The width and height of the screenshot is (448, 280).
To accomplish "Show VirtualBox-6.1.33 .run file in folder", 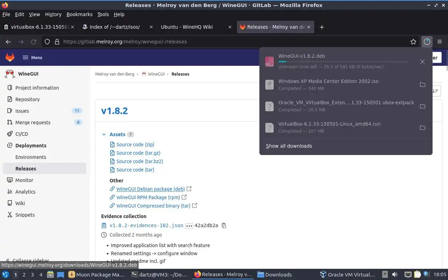I will pyautogui.click(x=422, y=127).
